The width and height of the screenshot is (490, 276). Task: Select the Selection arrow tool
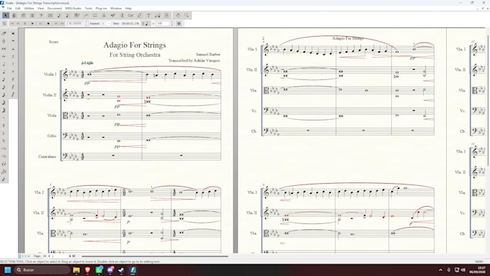pyautogui.click(x=6, y=15)
